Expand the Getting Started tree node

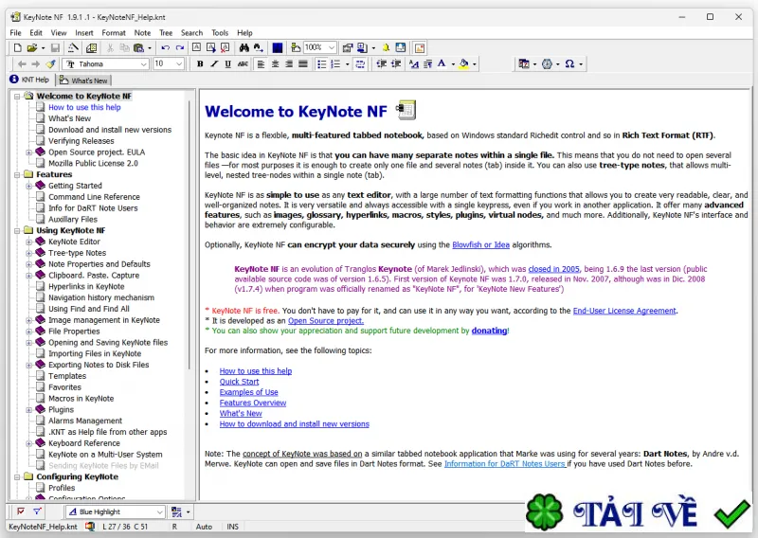coord(29,186)
